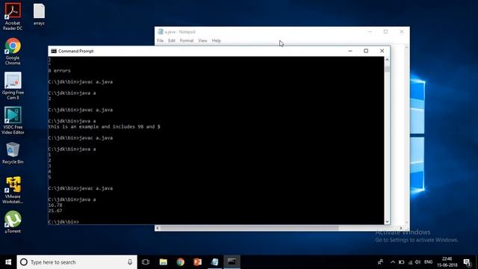Select the Recycle Bin desktop icon
This screenshot has width=478, height=269.
[13, 152]
